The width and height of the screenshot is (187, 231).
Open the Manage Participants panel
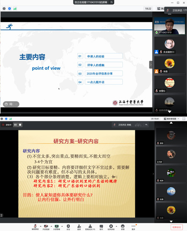(90, 227)
